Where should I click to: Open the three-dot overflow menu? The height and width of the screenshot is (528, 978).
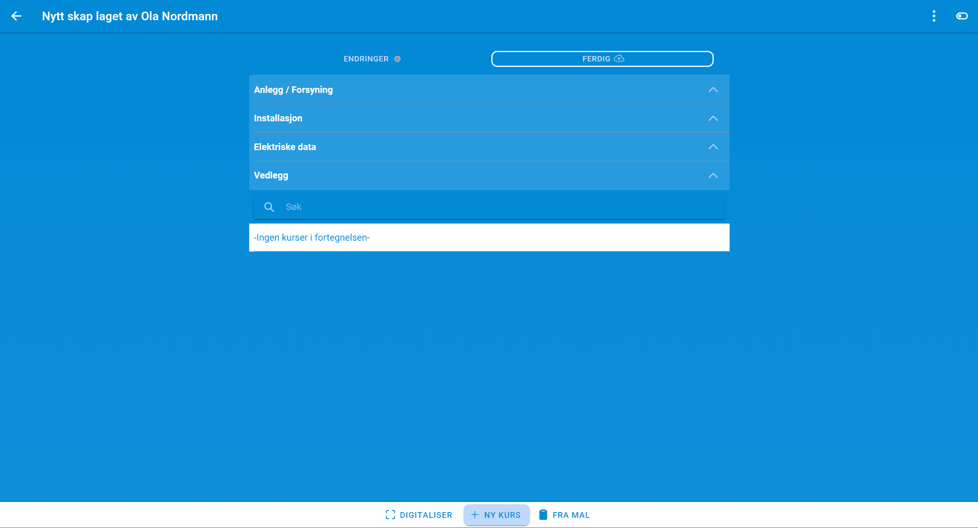[x=934, y=16]
